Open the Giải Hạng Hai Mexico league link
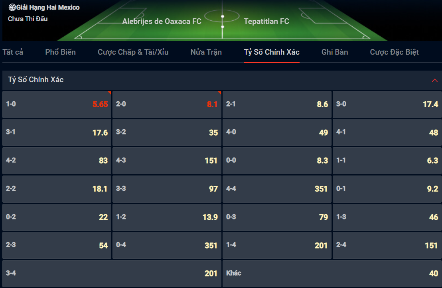This screenshot has height=288, width=442. click(x=48, y=7)
